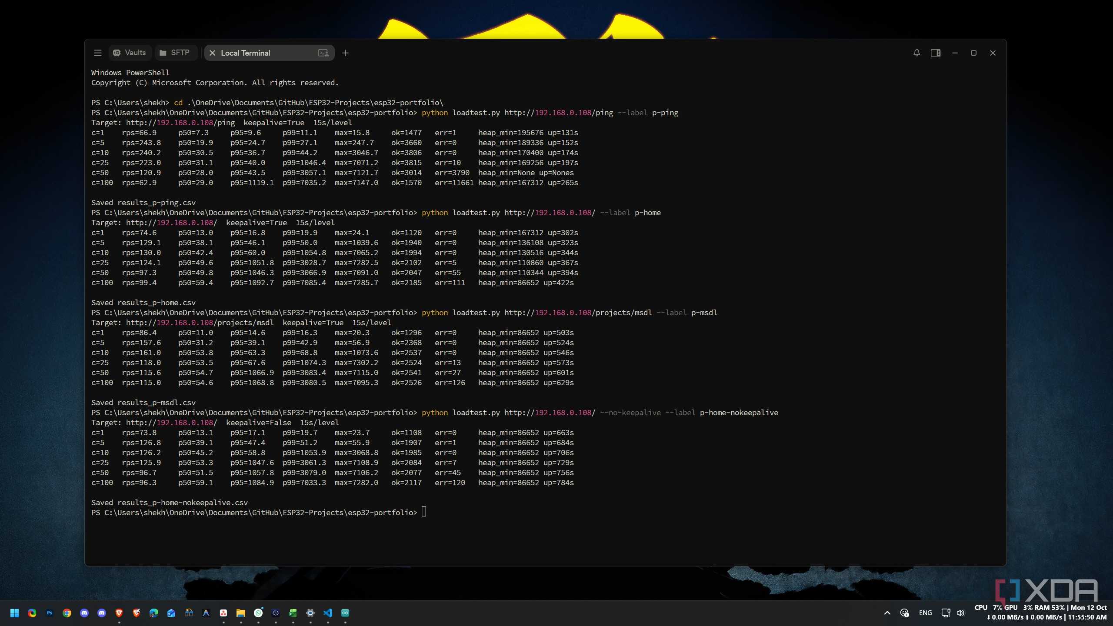This screenshot has height=626, width=1113.
Task: Open first Discord icon in taskbar
Action: coord(84,613)
